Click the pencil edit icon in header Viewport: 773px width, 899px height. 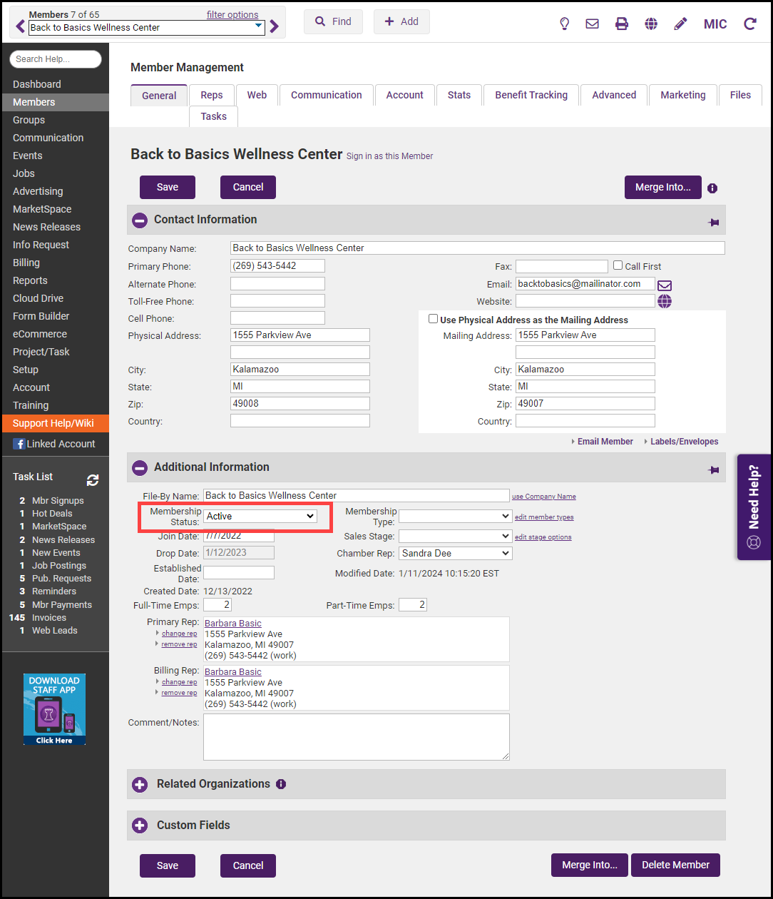click(x=680, y=24)
